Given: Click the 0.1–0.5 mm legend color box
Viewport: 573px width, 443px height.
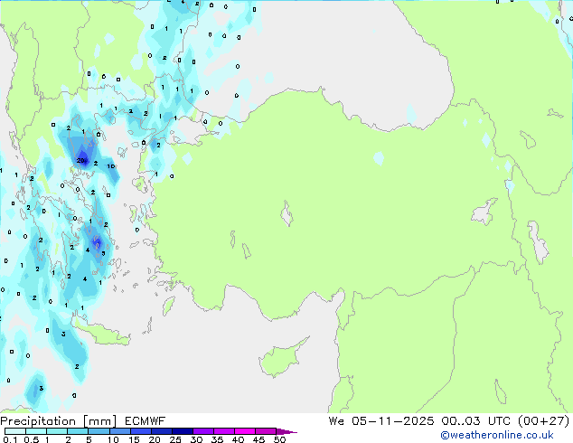Looking at the screenshot, I should coord(15,431).
